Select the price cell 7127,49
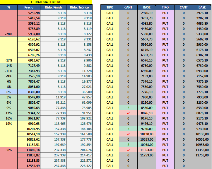This screenshot has height=169, width=212. click(29, 66)
